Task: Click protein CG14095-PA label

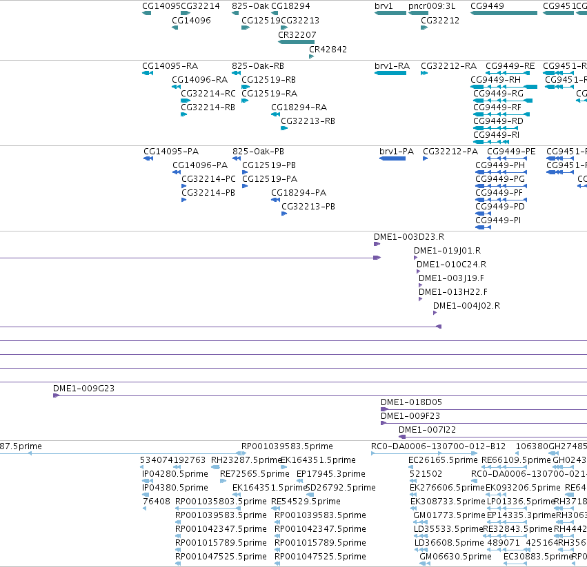Action: click(x=171, y=152)
